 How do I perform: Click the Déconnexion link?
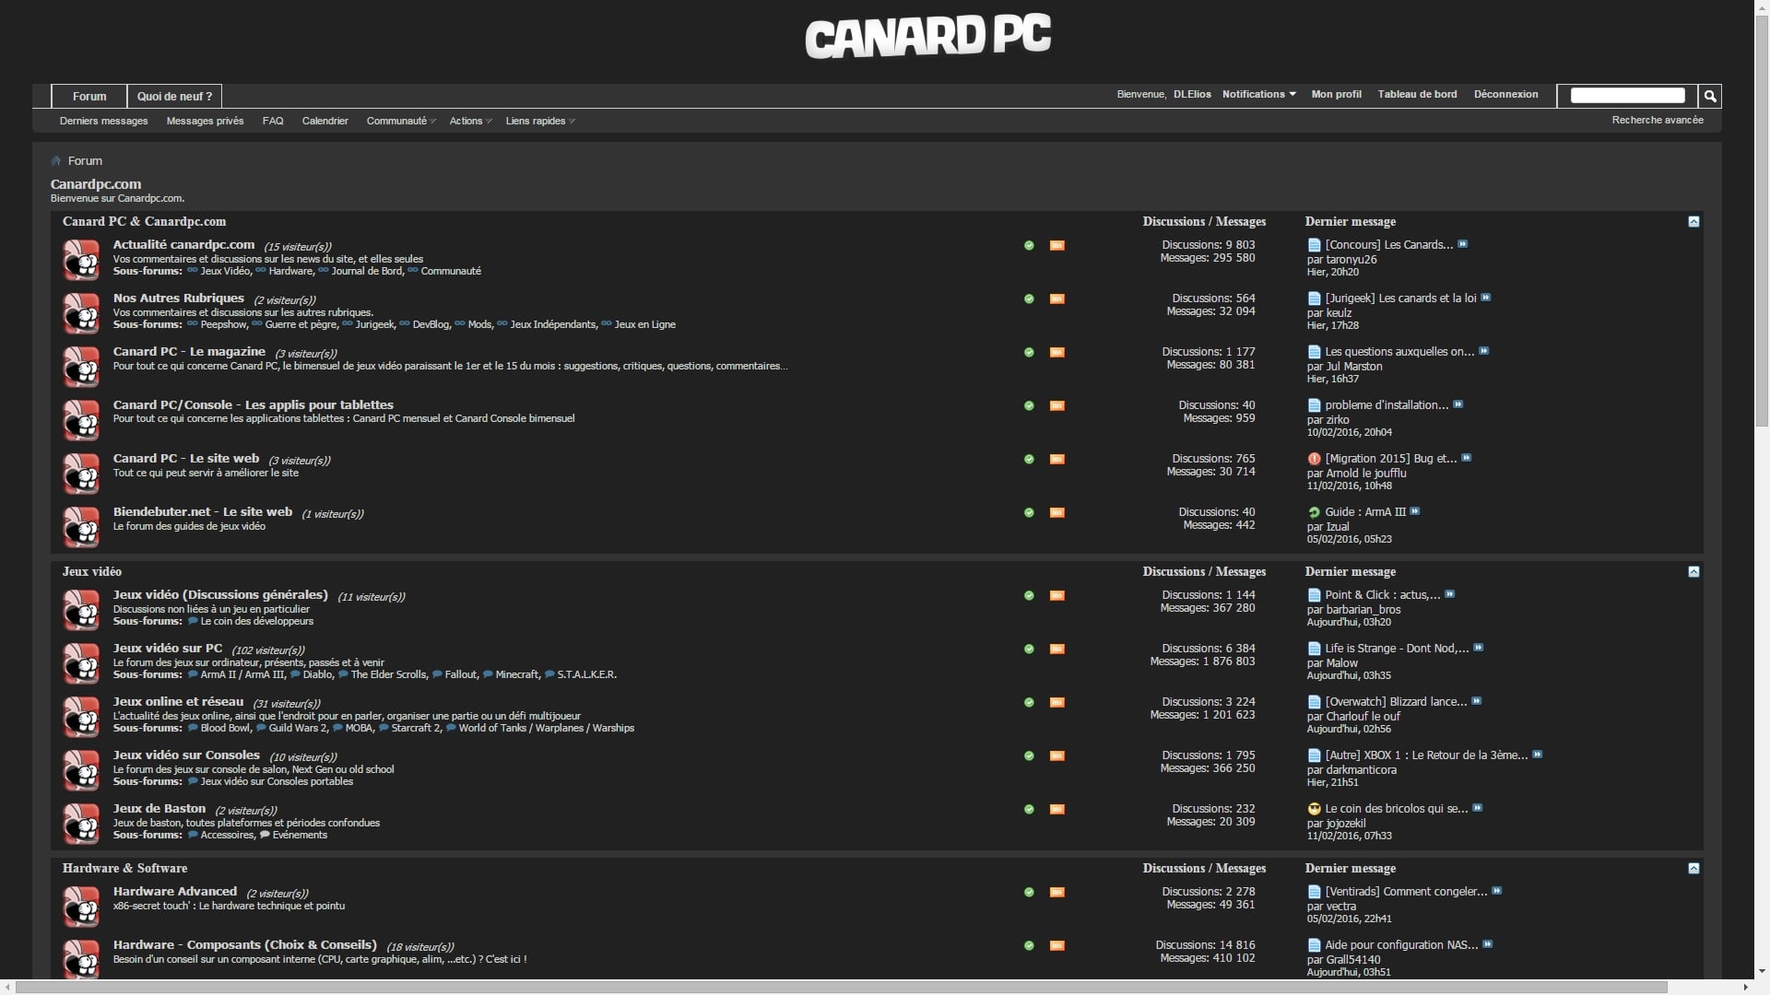pos(1505,94)
